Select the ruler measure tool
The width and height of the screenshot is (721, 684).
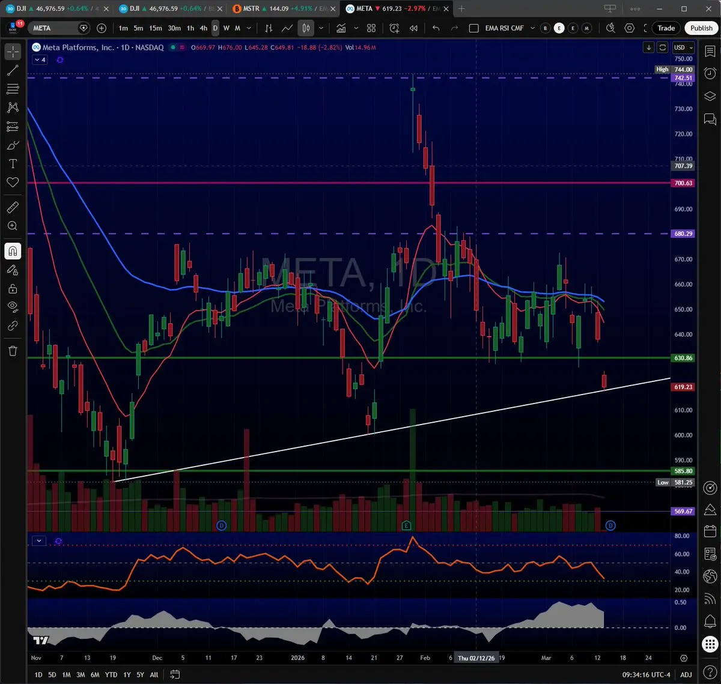point(13,207)
